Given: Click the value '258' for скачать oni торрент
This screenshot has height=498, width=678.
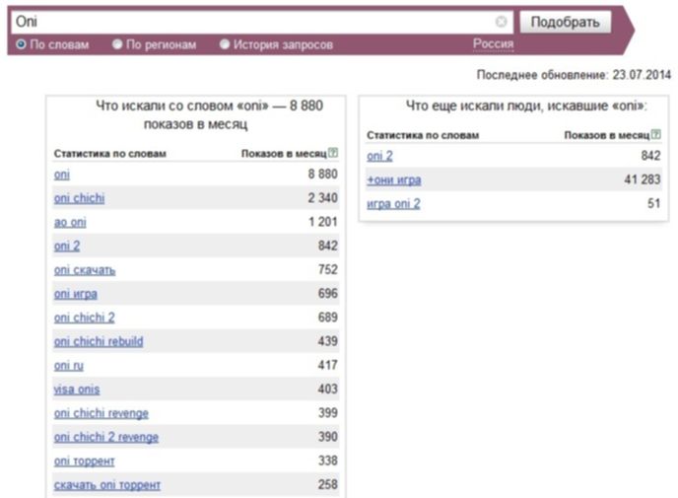Looking at the screenshot, I should 328,484.
